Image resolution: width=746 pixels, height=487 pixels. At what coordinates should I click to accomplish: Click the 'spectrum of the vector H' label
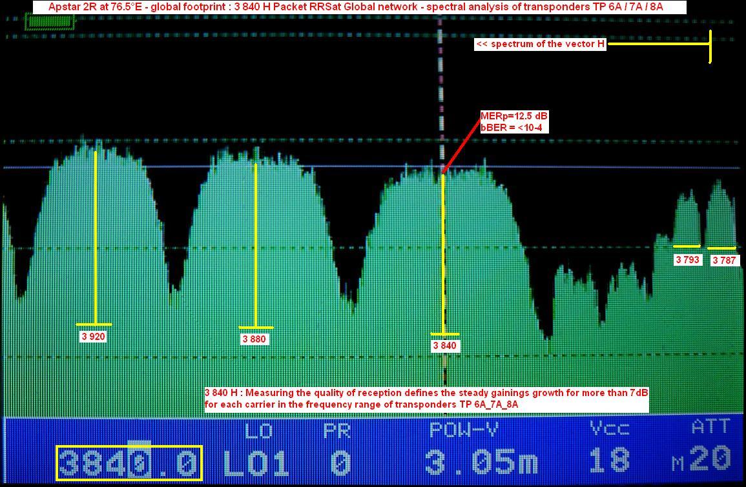tap(541, 45)
